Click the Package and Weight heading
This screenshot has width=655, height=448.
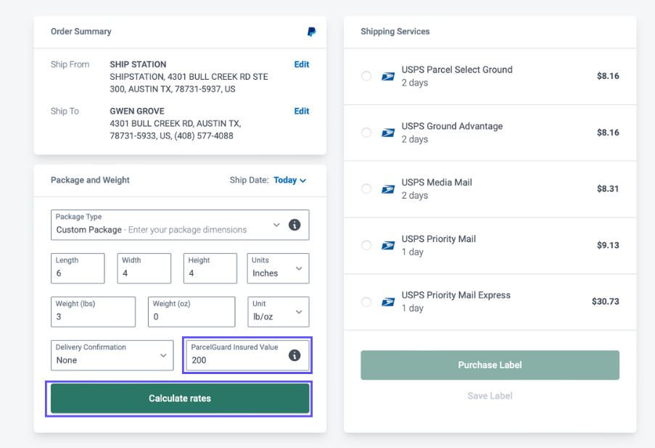pyautogui.click(x=90, y=180)
